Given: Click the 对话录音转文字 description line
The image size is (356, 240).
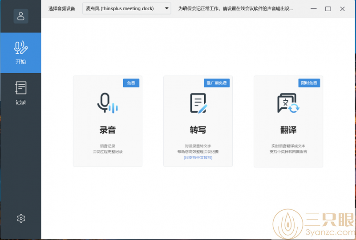Looking at the screenshot, I should coord(198,146).
